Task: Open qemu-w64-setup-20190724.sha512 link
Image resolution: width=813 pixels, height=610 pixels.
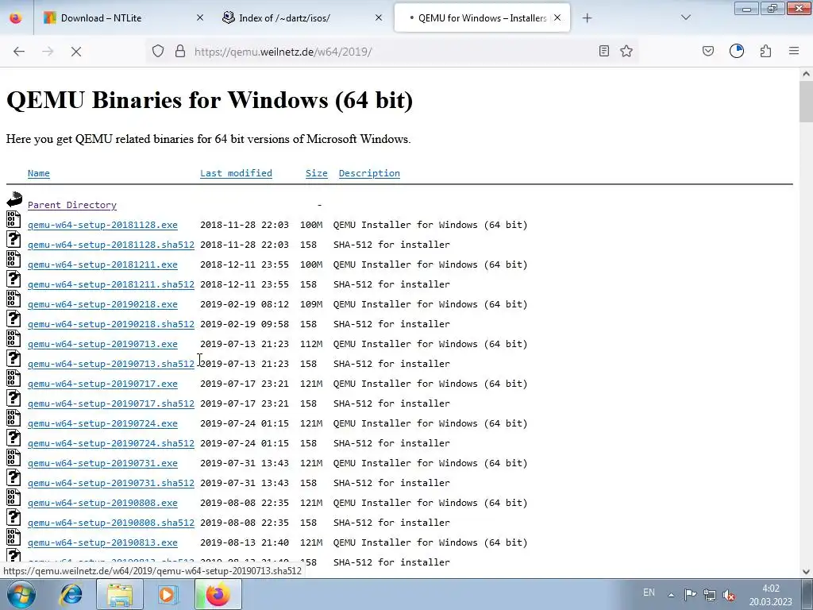Action: tap(111, 443)
